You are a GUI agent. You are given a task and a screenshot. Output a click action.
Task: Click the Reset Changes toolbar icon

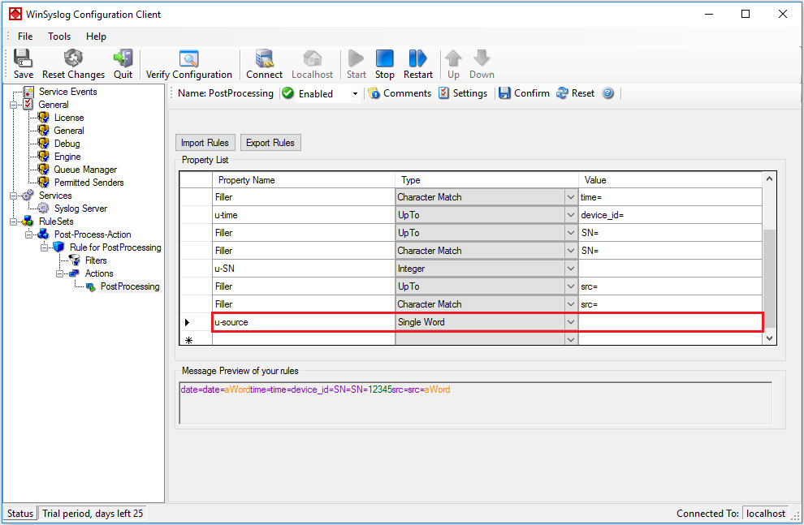(73, 64)
